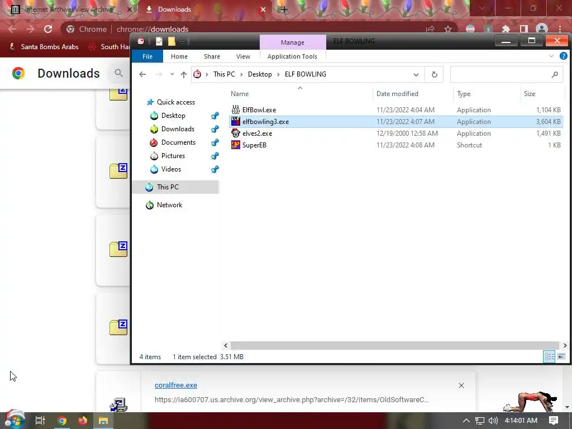Open the Application Tools tab
572x429 pixels.
click(x=292, y=56)
